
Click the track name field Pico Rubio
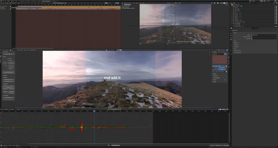218,54
